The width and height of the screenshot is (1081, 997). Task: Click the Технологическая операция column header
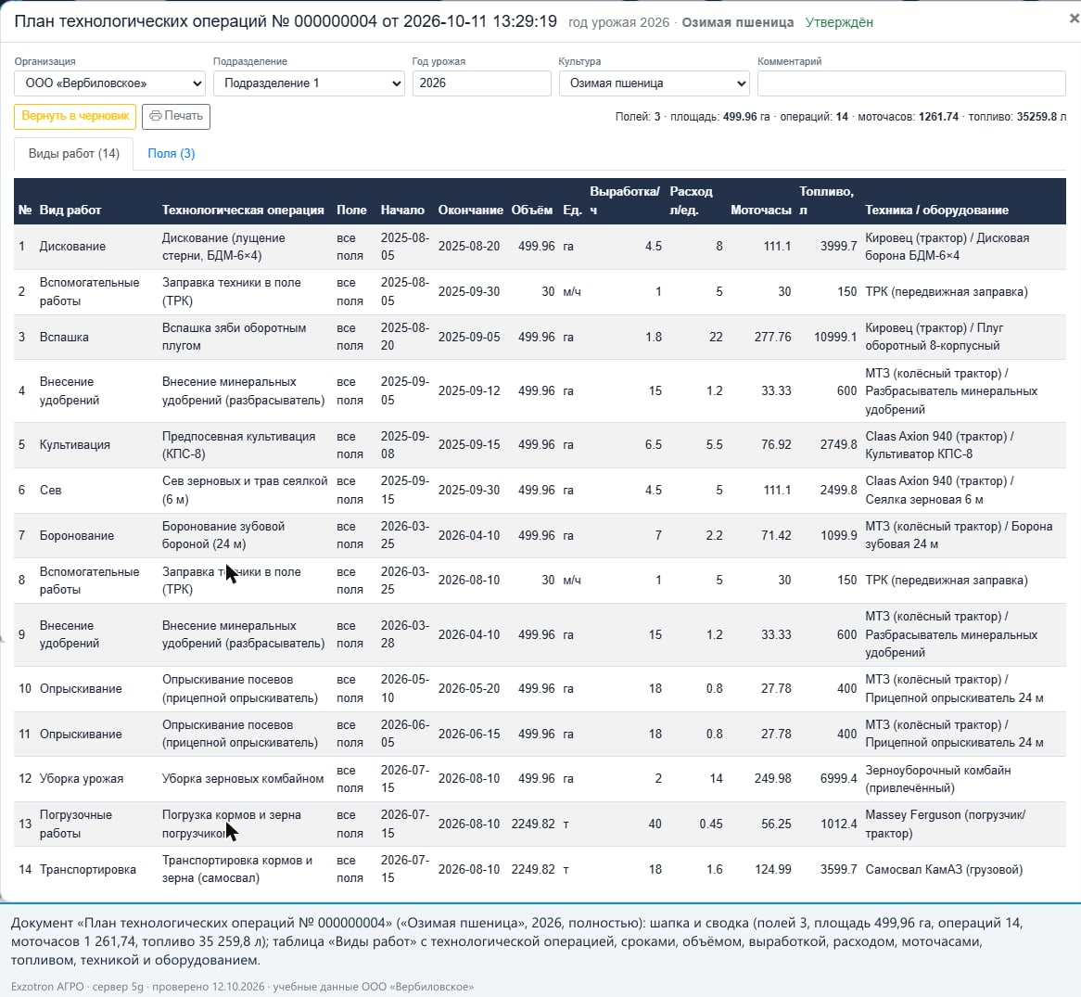[243, 210]
